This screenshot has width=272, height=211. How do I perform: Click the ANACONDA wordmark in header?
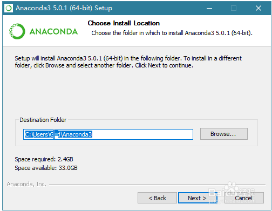pos(53,32)
